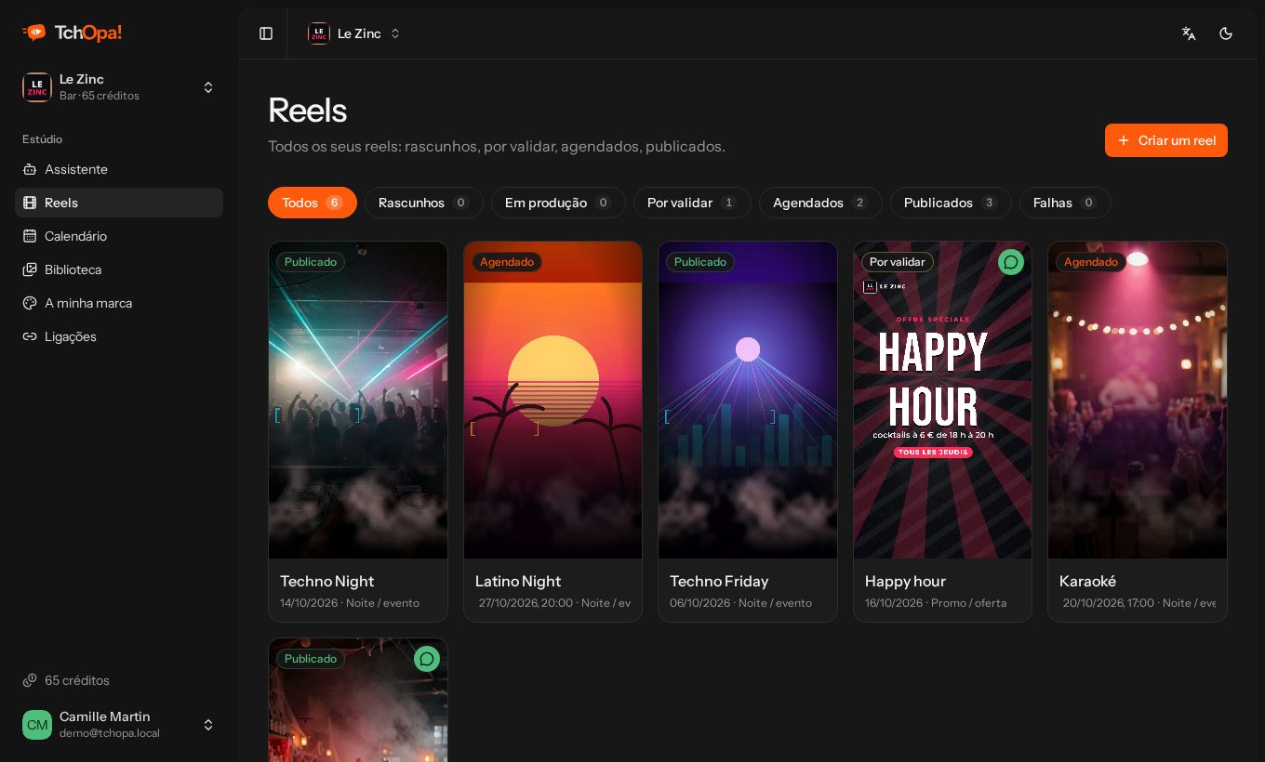Open the language translation icon
The image size is (1265, 762).
click(1189, 33)
